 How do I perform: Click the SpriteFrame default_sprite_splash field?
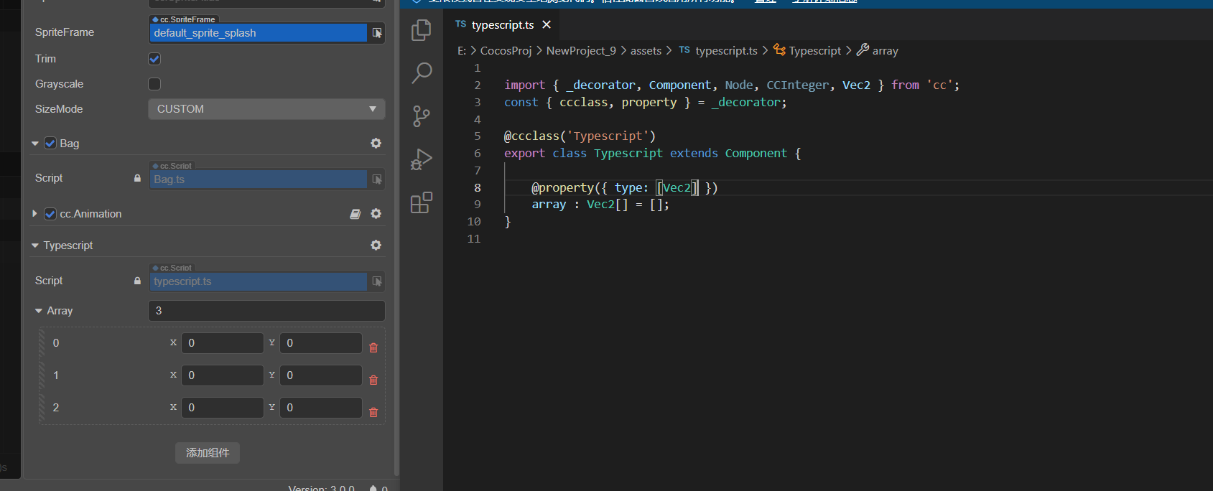click(259, 33)
